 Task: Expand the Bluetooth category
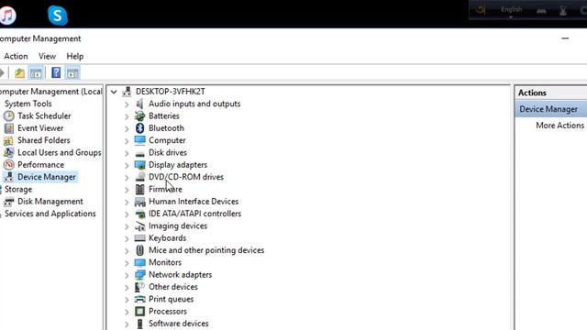[127, 128]
